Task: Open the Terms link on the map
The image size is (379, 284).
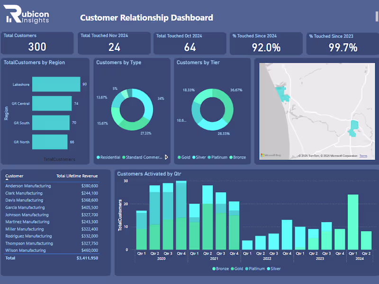Action: tap(363, 155)
